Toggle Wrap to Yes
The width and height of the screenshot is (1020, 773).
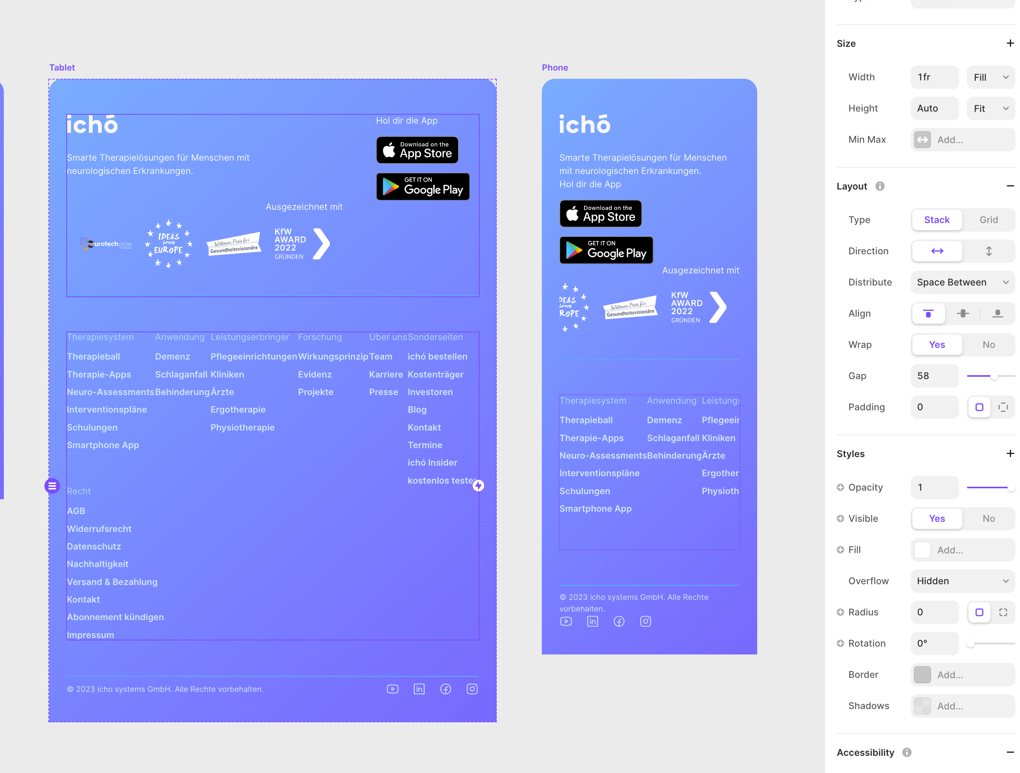pyautogui.click(x=937, y=344)
